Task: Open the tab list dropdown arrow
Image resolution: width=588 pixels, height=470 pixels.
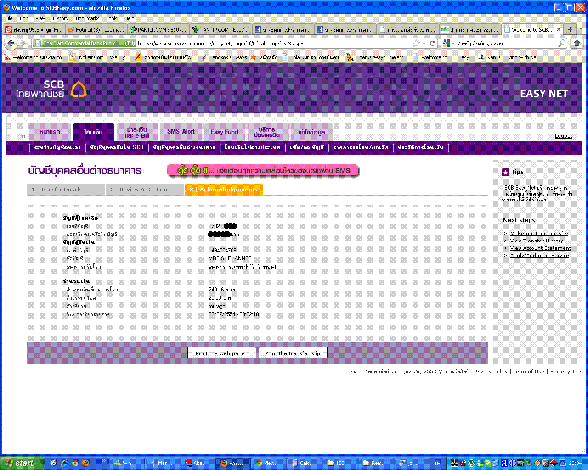Action: pos(581,29)
